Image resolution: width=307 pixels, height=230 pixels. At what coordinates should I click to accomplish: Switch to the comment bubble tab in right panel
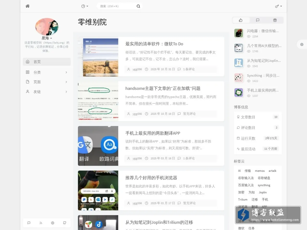click(x=258, y=20)
